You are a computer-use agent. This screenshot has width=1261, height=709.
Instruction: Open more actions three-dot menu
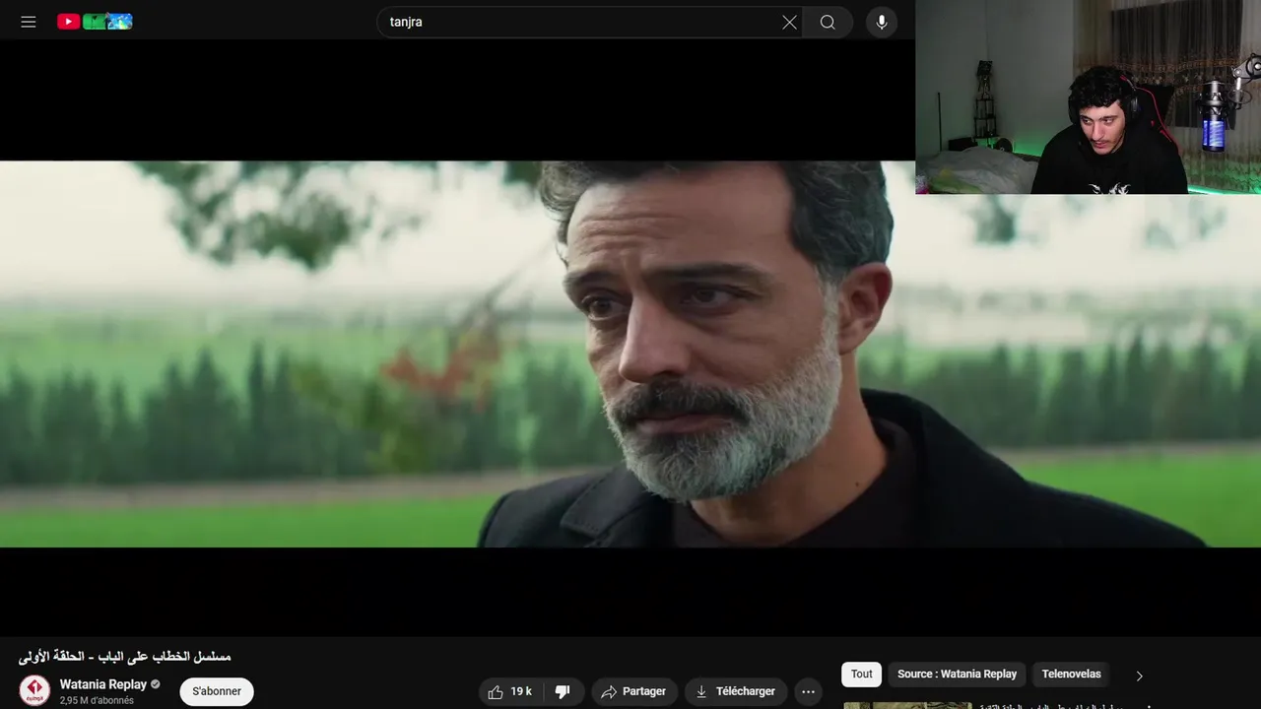[809, 691]
